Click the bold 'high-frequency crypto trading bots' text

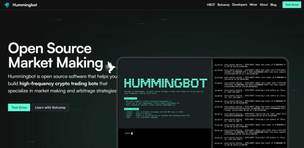[x=59, y=84]
